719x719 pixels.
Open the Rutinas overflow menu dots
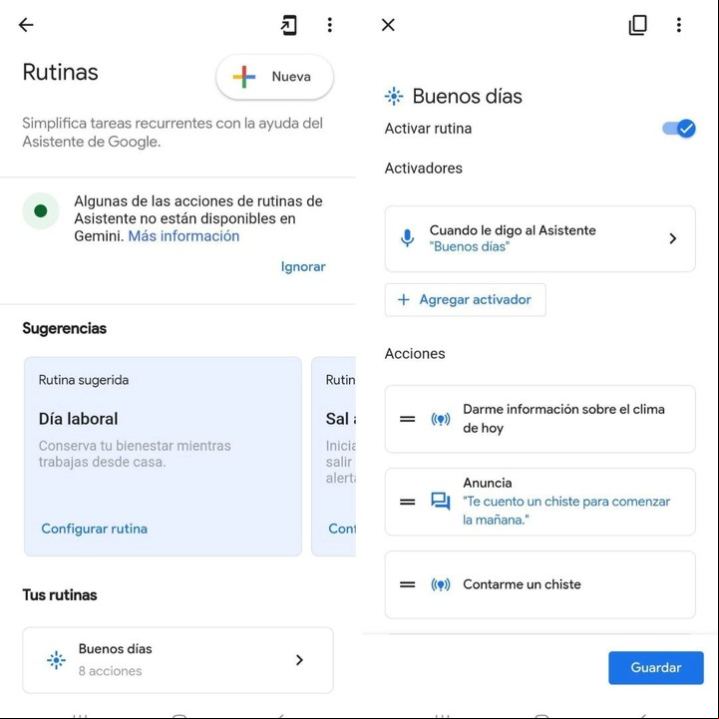point(330,25)
